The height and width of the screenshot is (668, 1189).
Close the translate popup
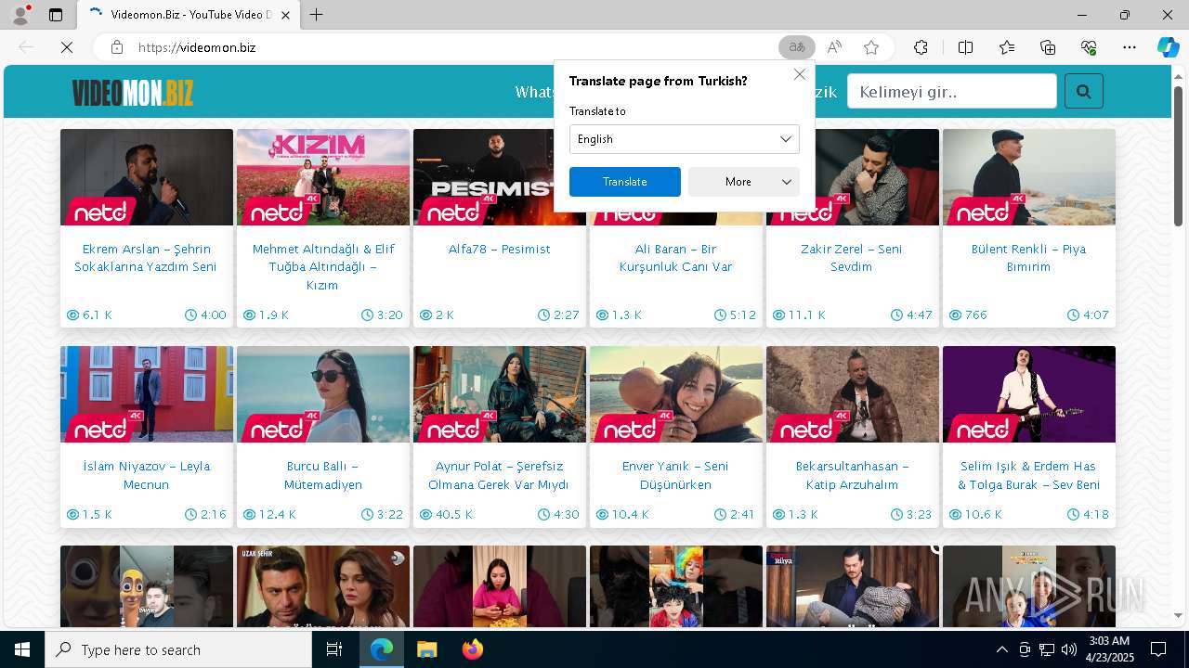pos(800,74)
